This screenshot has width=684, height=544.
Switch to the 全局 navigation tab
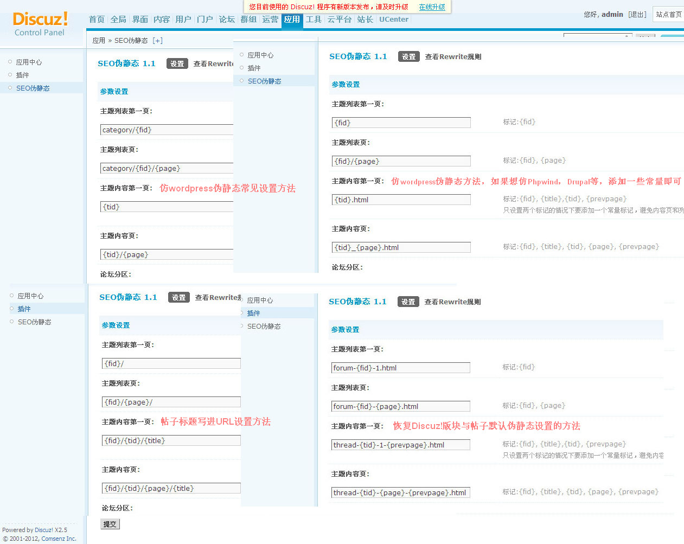pos(118,20)
